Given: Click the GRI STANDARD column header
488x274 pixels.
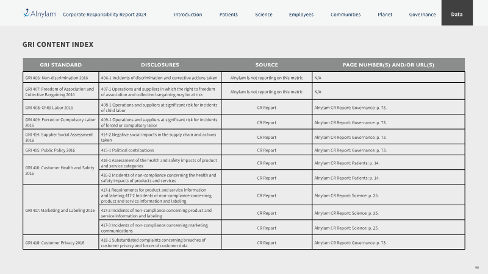Looking at the screenshot, I should (60, 65).
